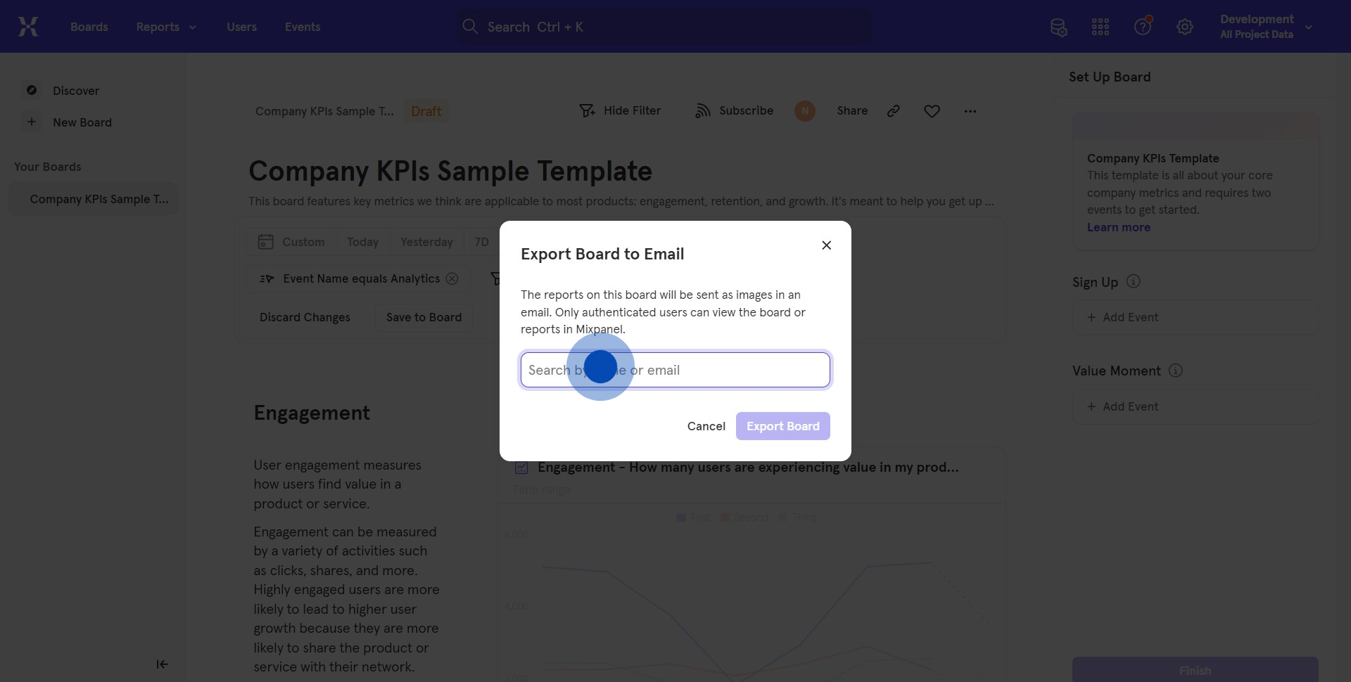Open the Learn more link
Screen dimensions: 1351x682
click(1119, 227)
